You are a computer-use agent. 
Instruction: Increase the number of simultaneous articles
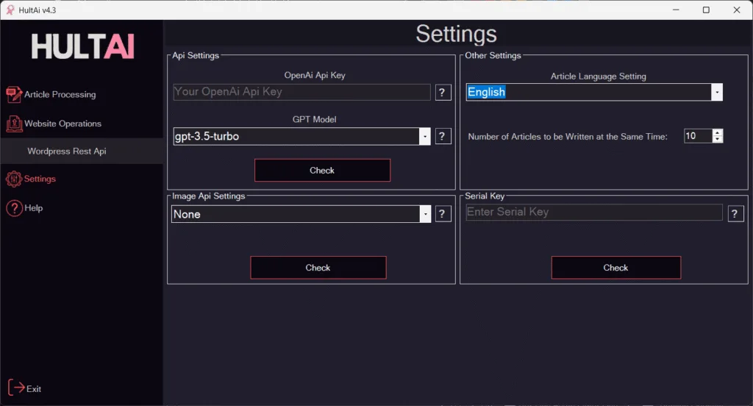(718, 132)
